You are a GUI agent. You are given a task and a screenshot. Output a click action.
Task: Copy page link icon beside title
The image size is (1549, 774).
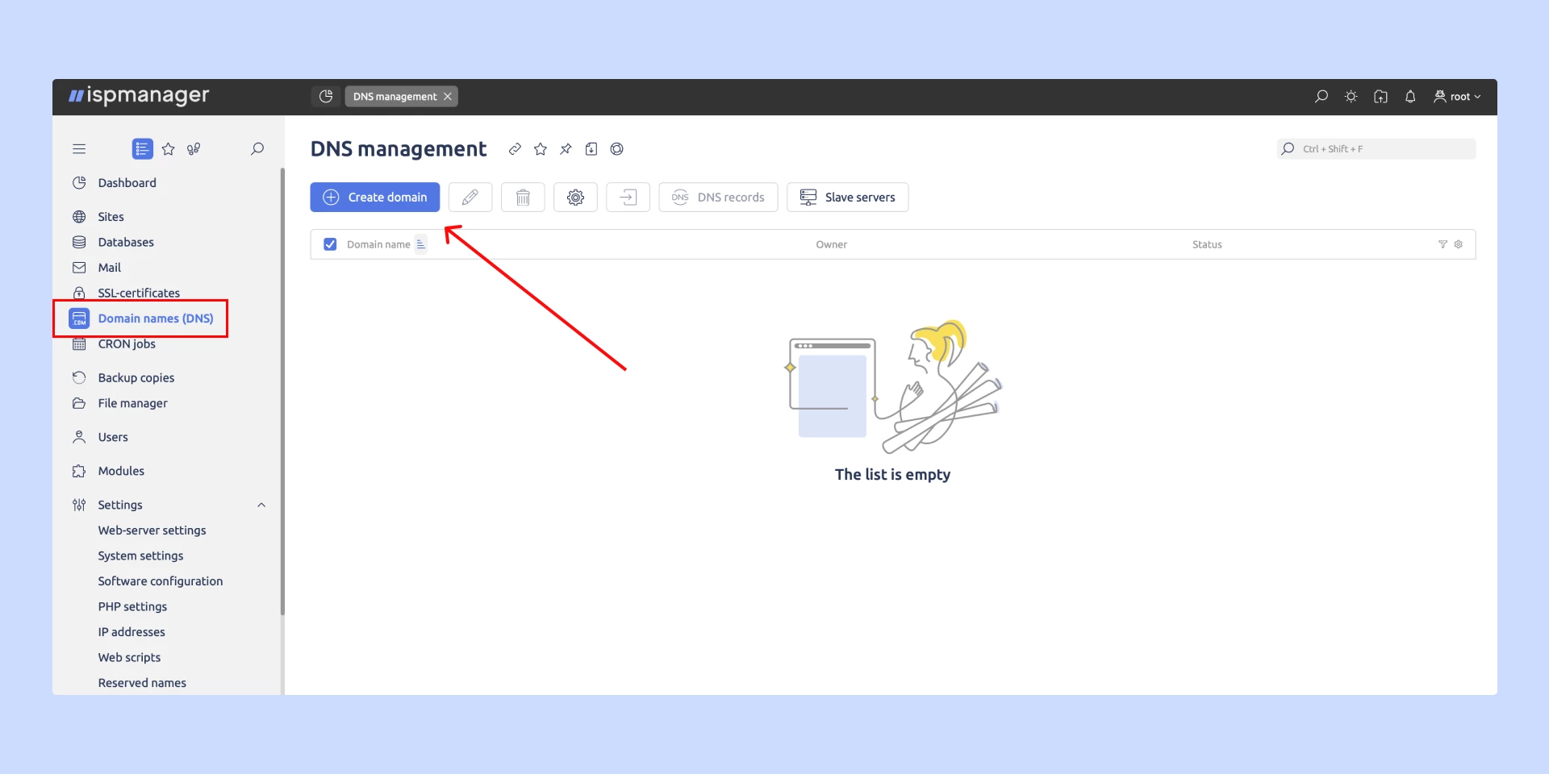coord(515,149)
